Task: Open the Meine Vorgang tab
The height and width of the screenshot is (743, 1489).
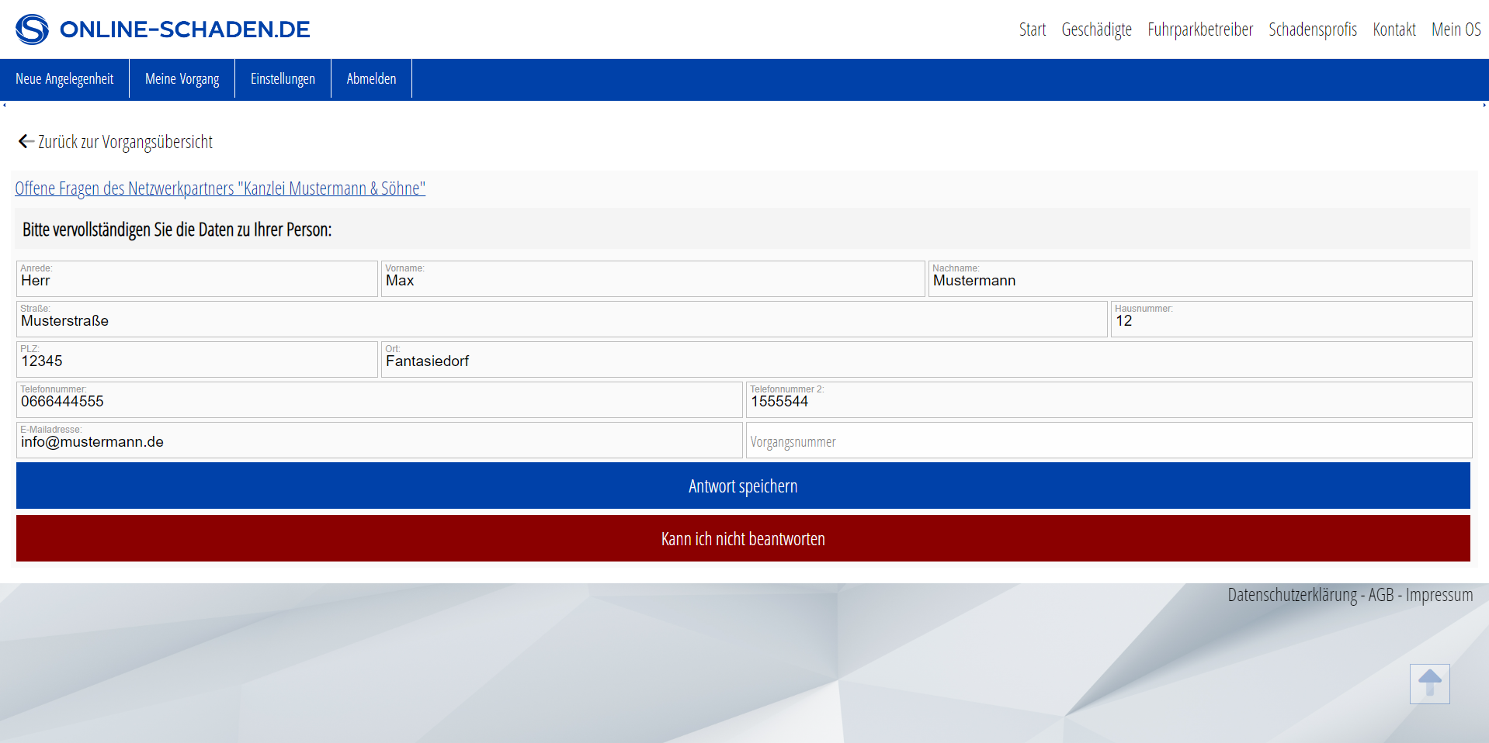Action: click(x=182, y=79)
